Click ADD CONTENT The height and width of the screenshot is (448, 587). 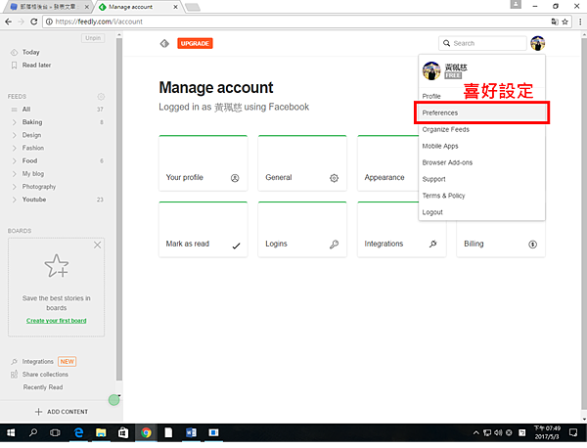point(62,412)
